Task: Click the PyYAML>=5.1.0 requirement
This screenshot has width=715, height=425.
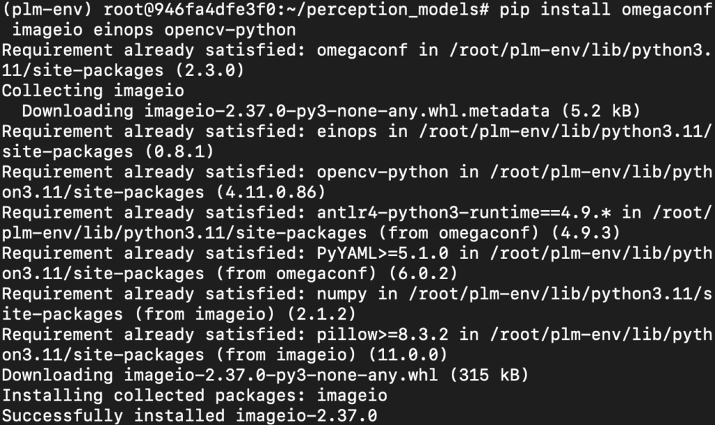Action: click(x=383, y=253)
